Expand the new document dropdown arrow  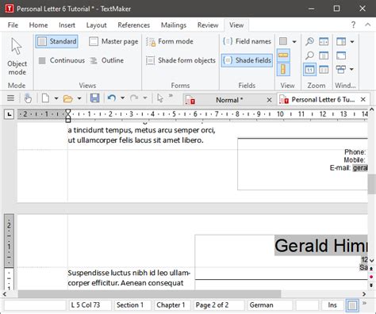(56, 98)
